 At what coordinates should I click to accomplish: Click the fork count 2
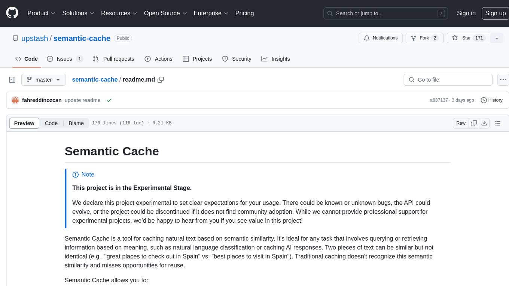click(435, 38)
